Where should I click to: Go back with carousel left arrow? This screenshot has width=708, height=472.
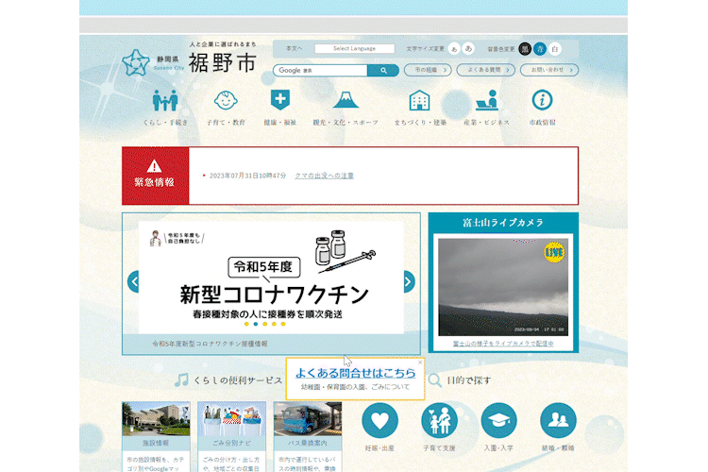134,281
